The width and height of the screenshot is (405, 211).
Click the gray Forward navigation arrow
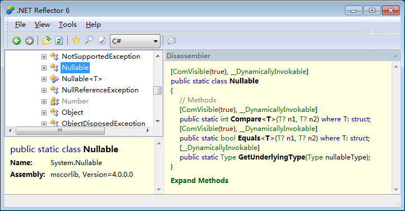(29, 41)
